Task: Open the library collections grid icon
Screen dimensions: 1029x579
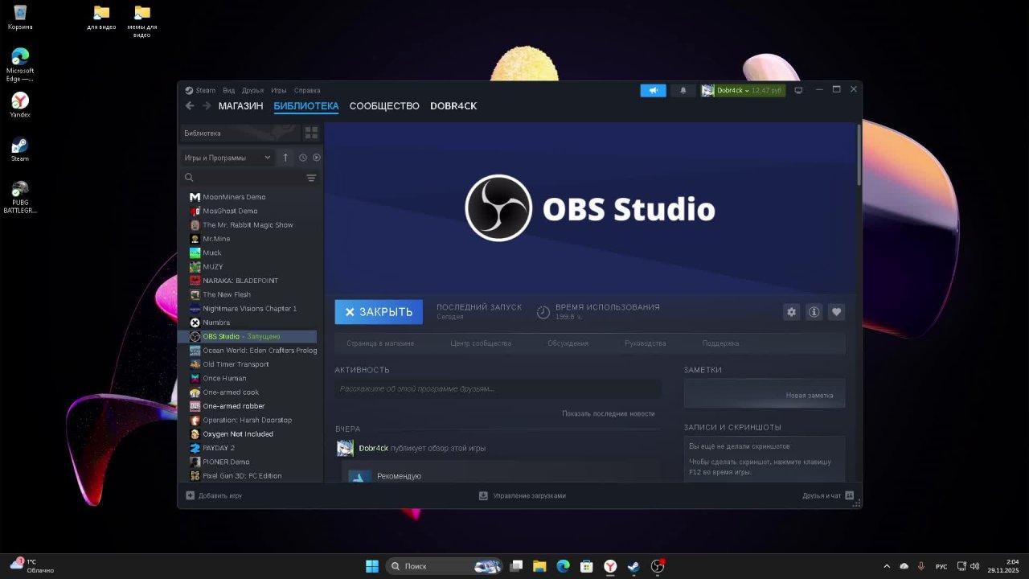Action: coord(311,133)
